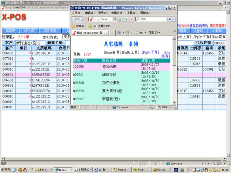Click the print icon in command bar
Screen dimensions: 231x173
click(141, 33)
